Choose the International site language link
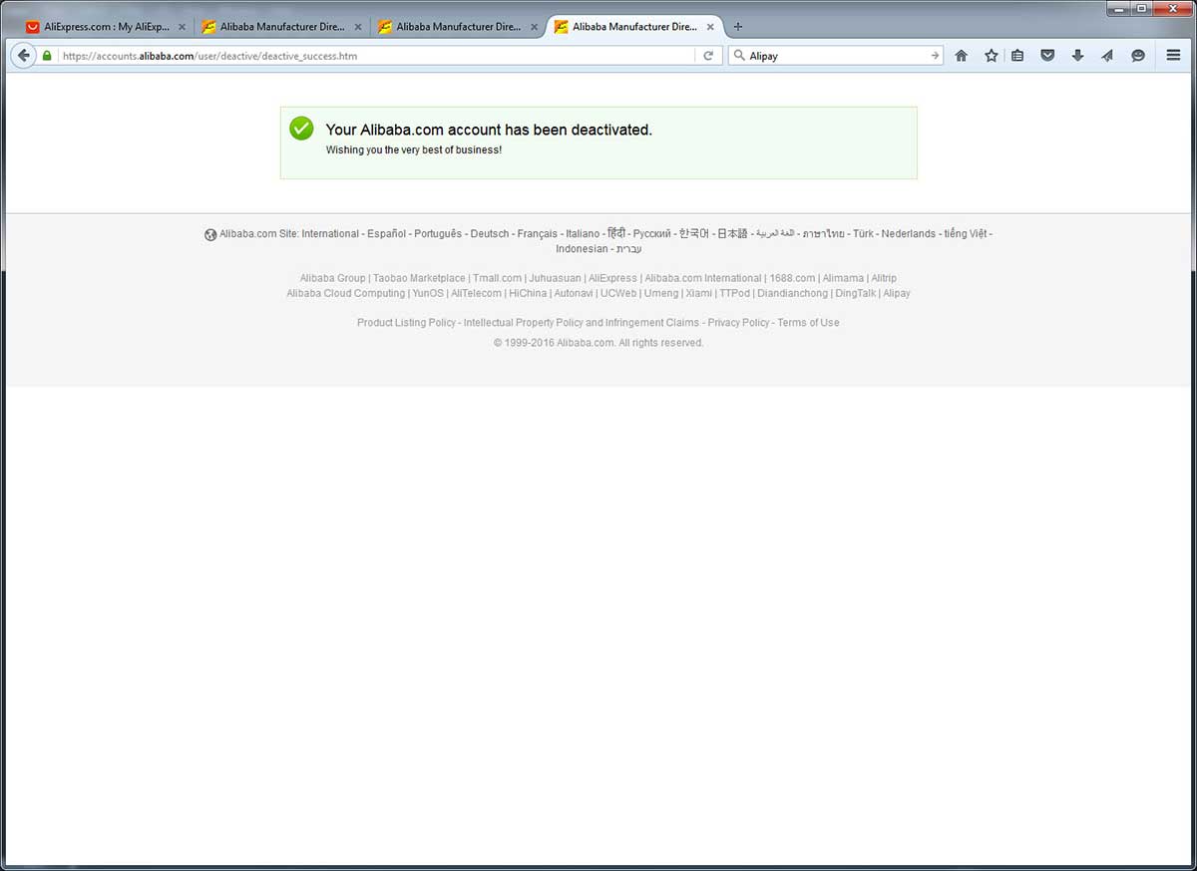 point(330,234)
